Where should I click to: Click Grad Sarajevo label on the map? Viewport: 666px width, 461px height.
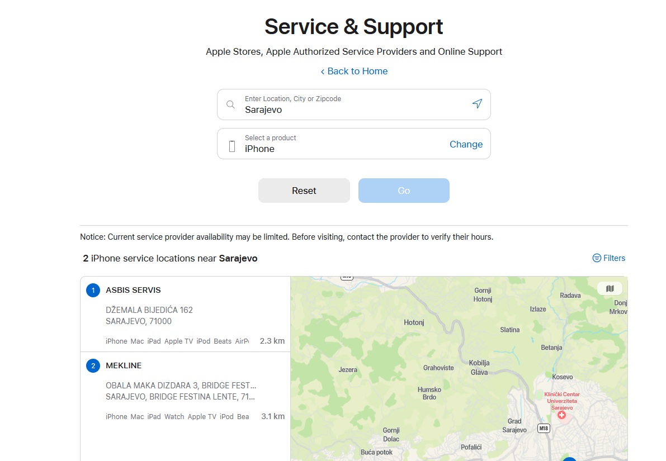click(x=514, y=425)
